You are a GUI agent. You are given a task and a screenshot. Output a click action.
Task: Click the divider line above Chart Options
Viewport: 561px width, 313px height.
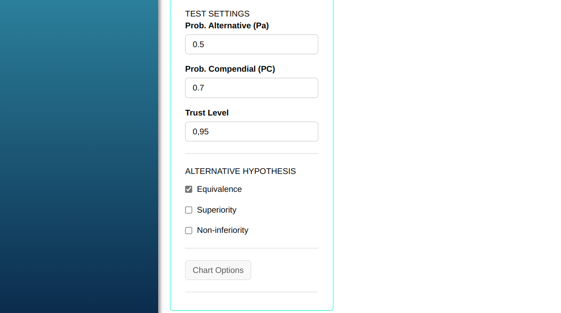click(x=251, y=248)
